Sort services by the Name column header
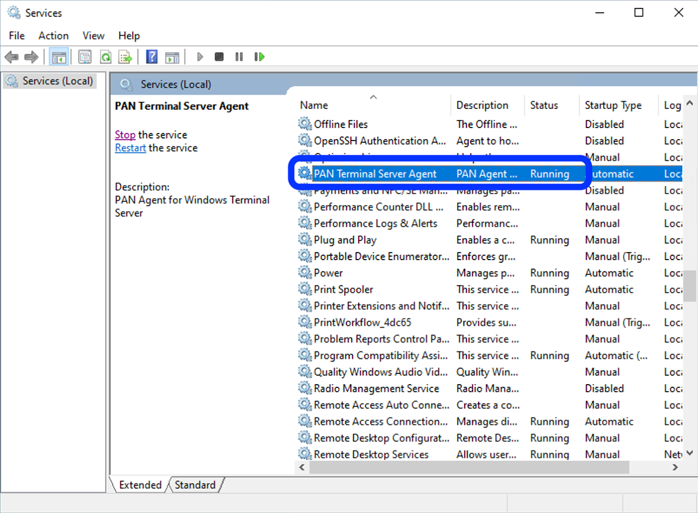Image resolution: width=698 pixels, height=513 pixels. click(x=314, y=105)
